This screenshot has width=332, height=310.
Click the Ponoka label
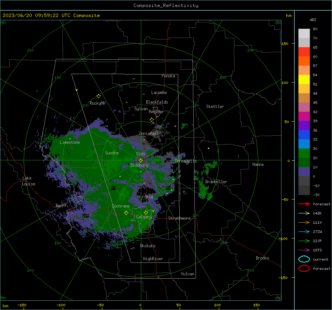[x=168, y=76]
